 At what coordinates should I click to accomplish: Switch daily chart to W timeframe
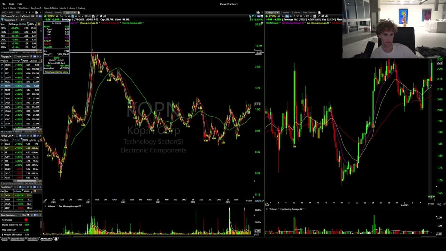coord(76,16)
